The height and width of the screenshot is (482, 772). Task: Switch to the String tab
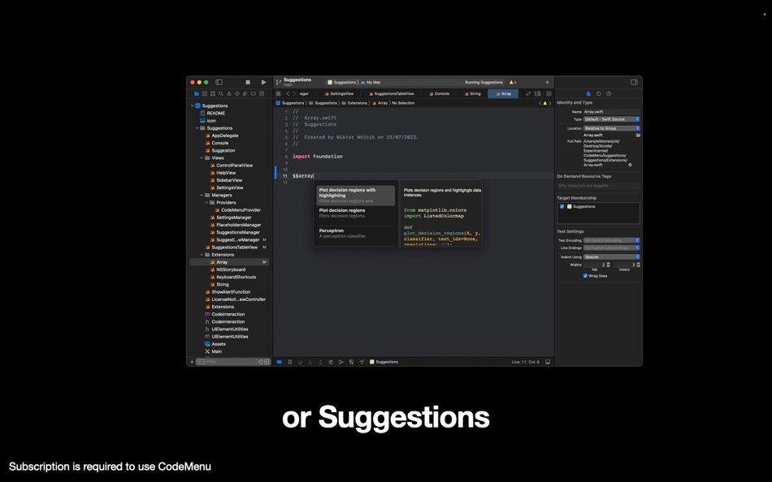[x=473, y=93]
